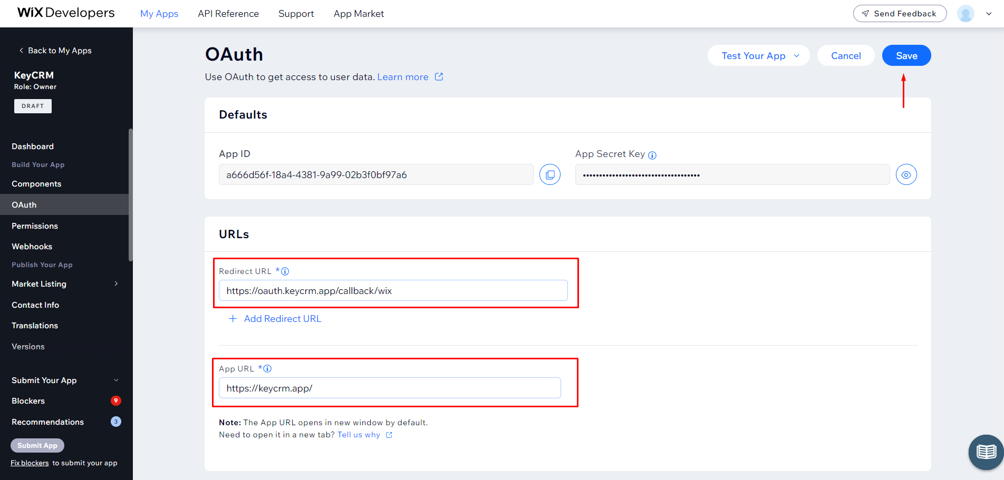Expand the Market Listing submenu arrow

pos(116,283)
